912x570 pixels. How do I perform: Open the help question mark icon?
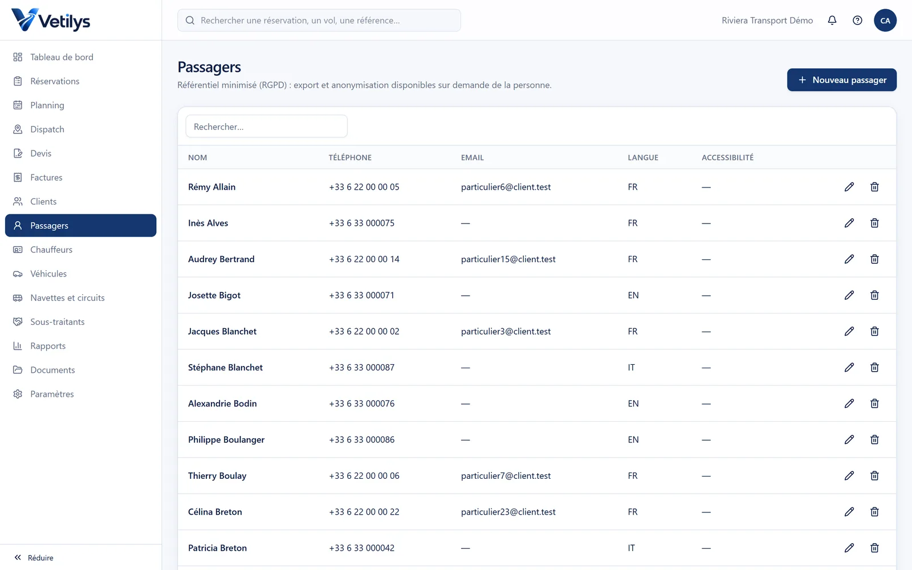coord(857,21)
